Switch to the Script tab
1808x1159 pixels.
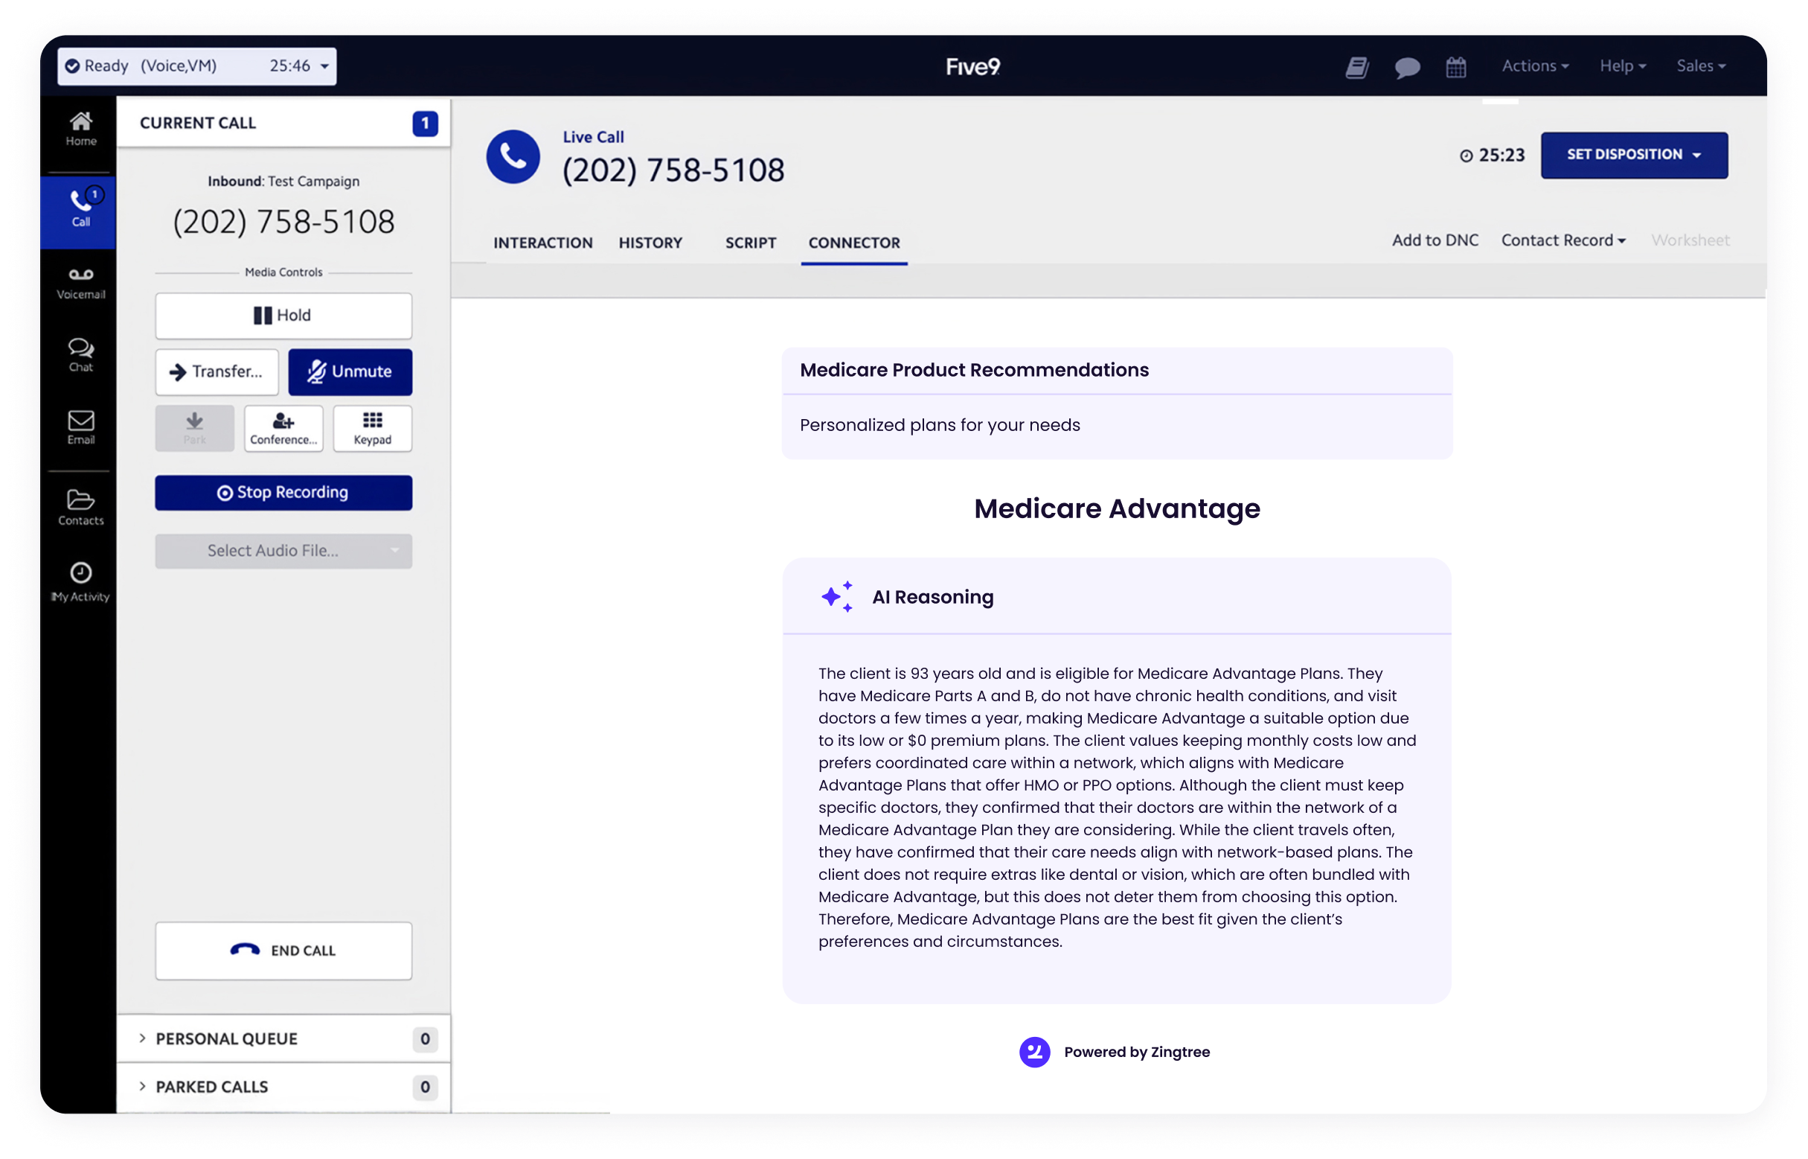click(750, 243)
